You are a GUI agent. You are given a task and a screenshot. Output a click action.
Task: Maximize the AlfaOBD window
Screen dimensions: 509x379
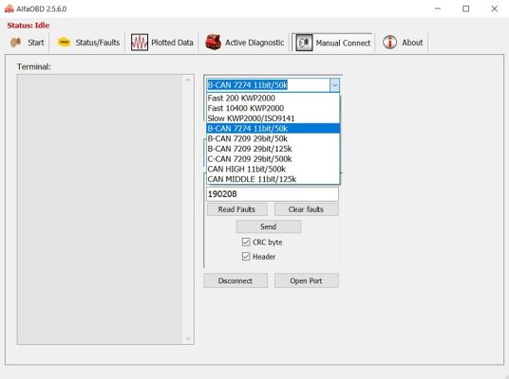(466, 9)
